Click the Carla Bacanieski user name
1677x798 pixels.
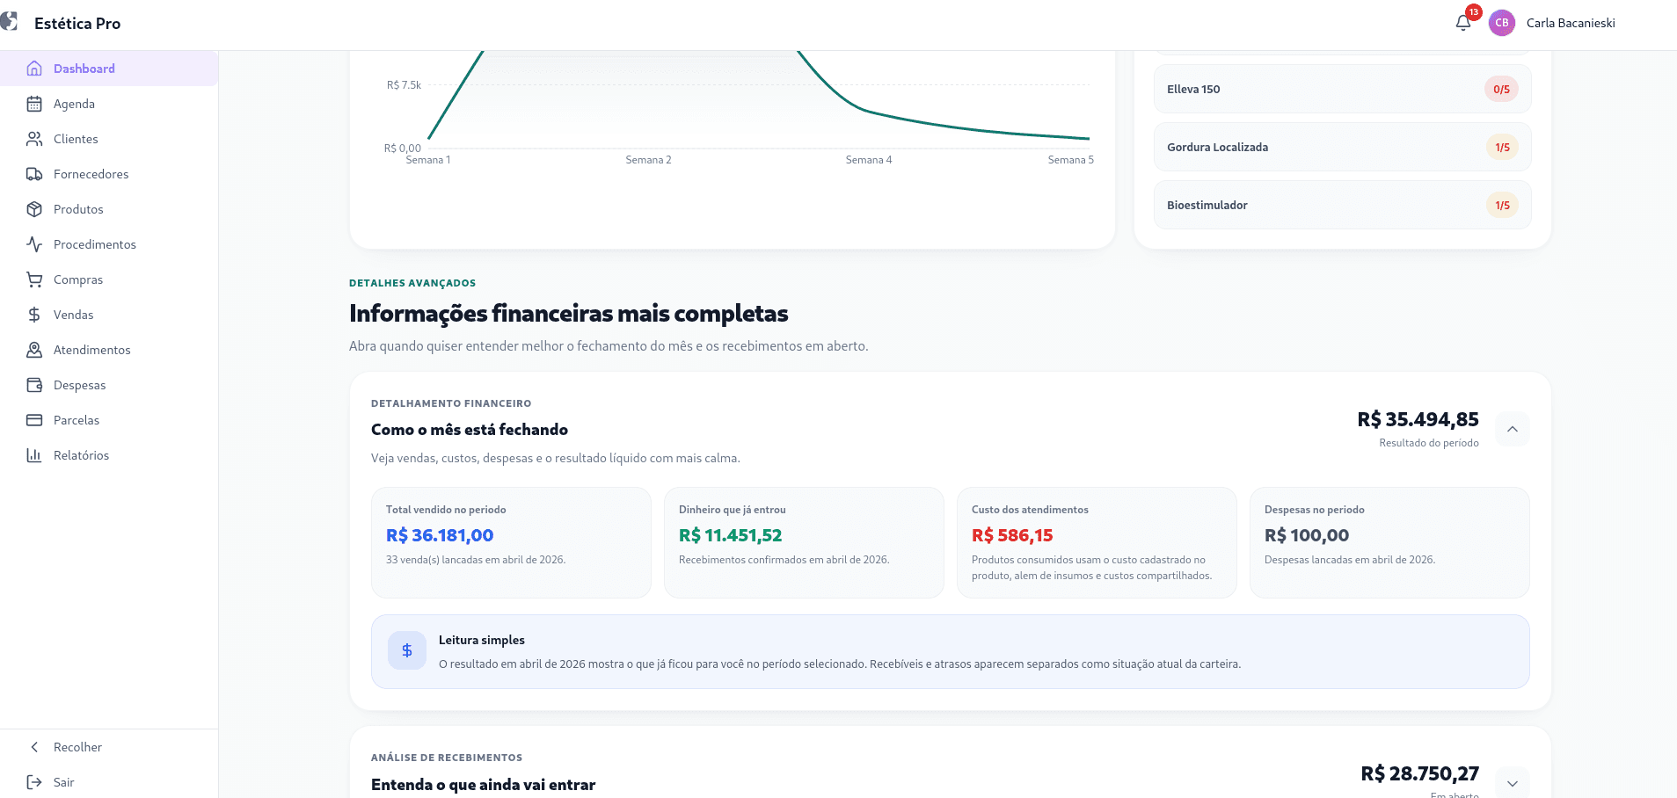pyautogui.click(x=1571, y=23)
